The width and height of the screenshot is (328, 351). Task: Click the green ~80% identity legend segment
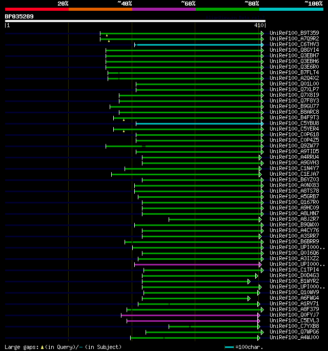pos(228,9)
